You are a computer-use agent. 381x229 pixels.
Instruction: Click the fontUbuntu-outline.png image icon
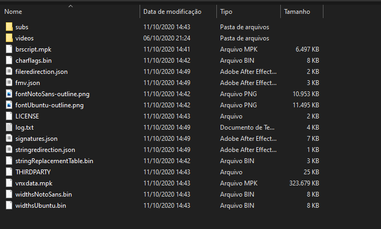(x=9, y=105)
